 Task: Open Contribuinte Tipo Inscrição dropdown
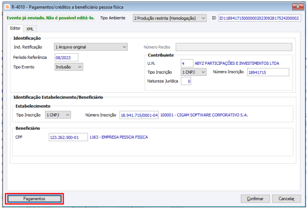click(194, 72)
